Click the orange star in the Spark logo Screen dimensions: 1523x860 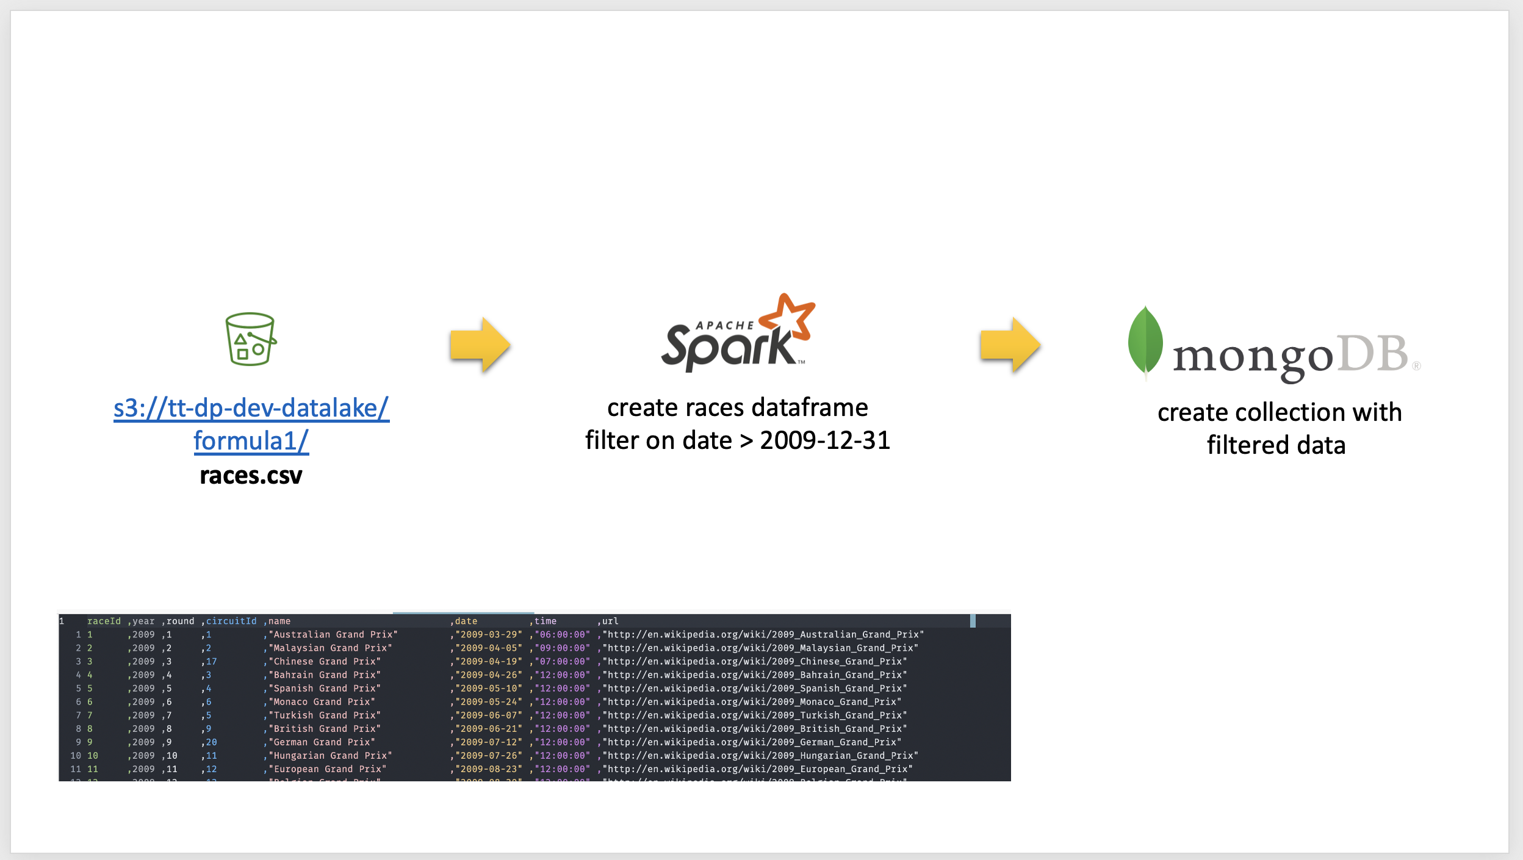(x=788, y=316)
